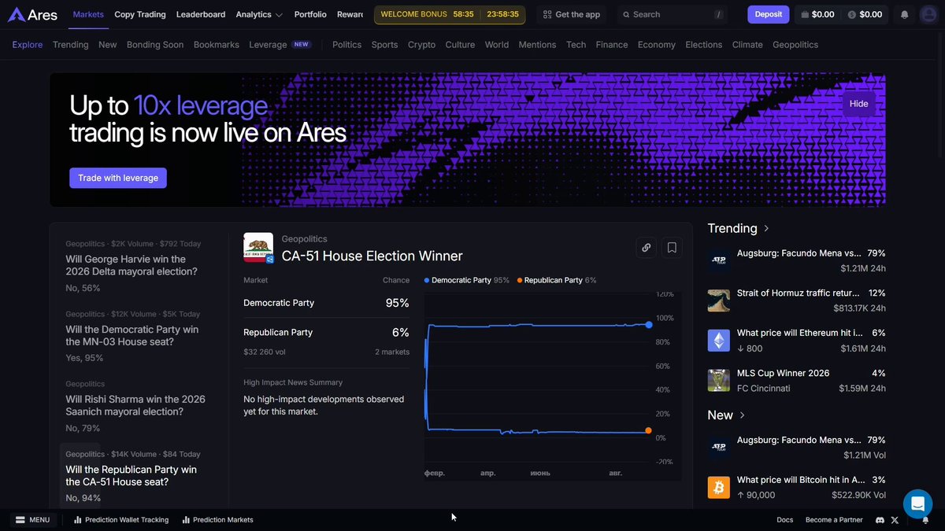Click the coin balance $0.00 indicator
The width and height of the screenshot is (945, 531).
coord(865,14)
